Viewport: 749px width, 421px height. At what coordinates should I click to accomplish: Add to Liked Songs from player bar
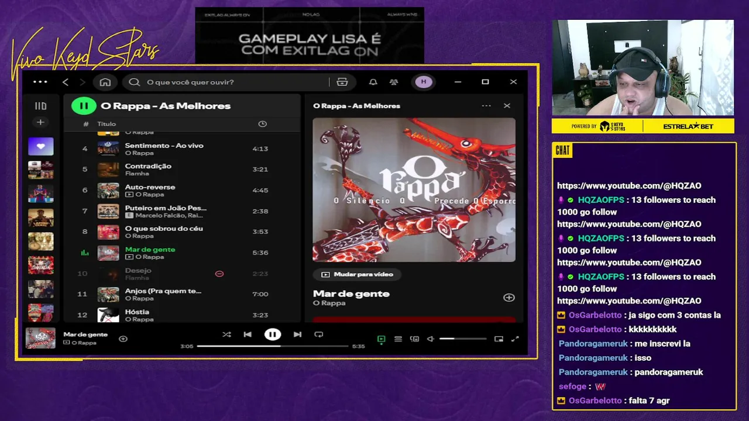[123, 339]
